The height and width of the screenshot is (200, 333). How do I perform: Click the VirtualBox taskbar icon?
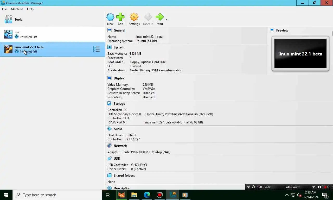pyautogui.click(x=172, y=195)
